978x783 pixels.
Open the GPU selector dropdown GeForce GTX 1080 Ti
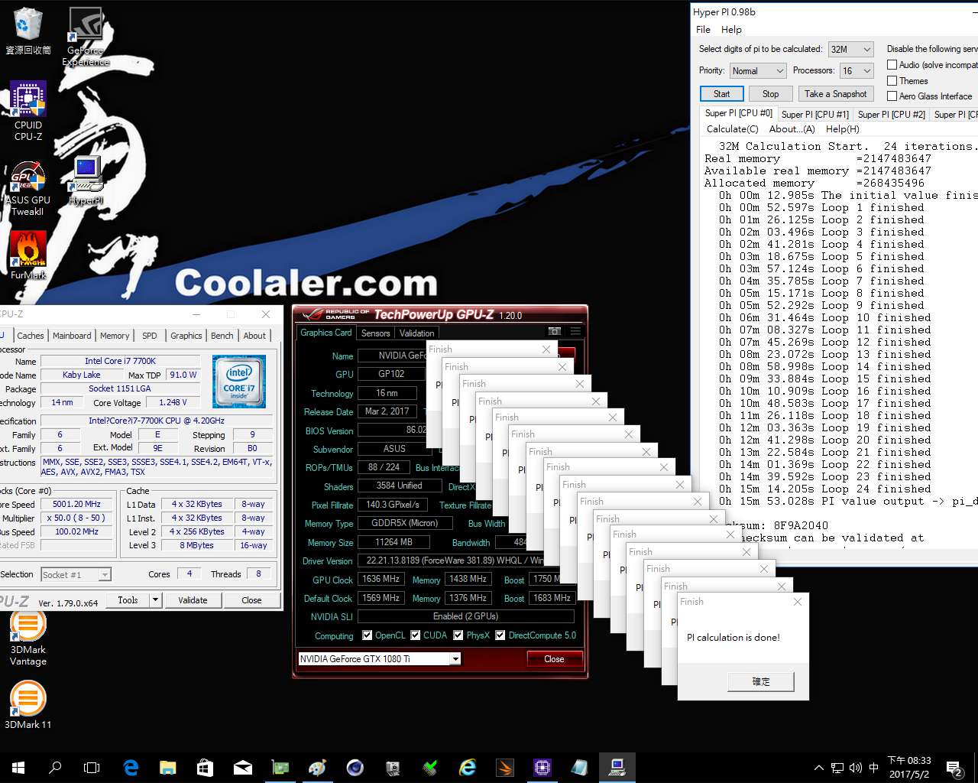380,658
